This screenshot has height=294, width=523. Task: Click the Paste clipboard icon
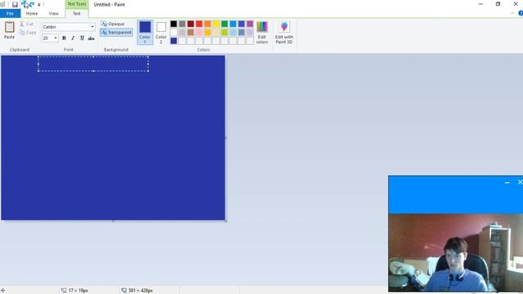pos(9,27)
